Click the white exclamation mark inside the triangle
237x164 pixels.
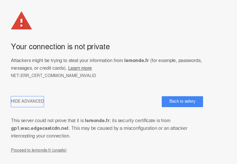coord(21,23)
